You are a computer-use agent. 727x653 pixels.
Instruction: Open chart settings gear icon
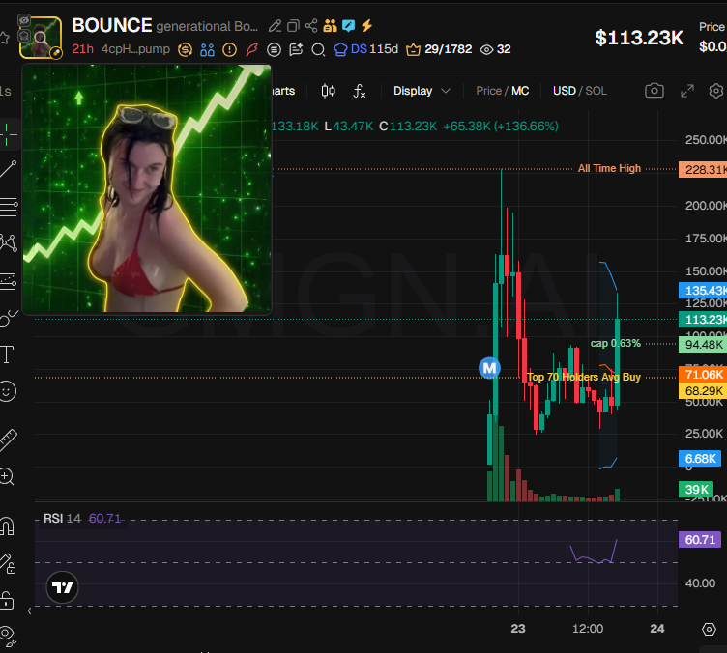tap(715, 91)
